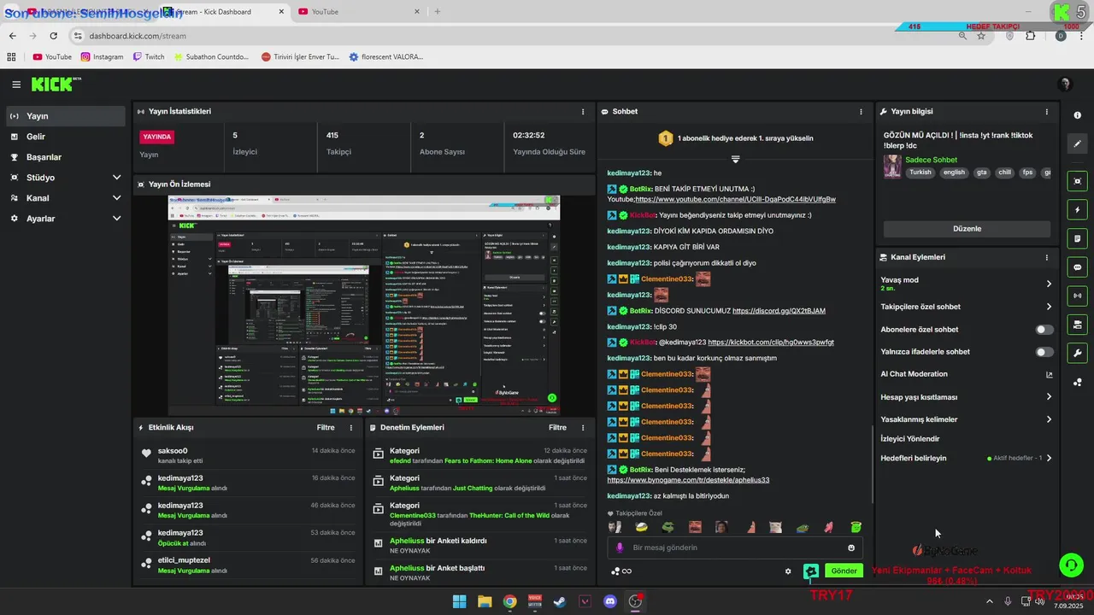Click Filtre in Etkinlik Akışı
The image size is (1094, 615).
[x=326, y=428]
